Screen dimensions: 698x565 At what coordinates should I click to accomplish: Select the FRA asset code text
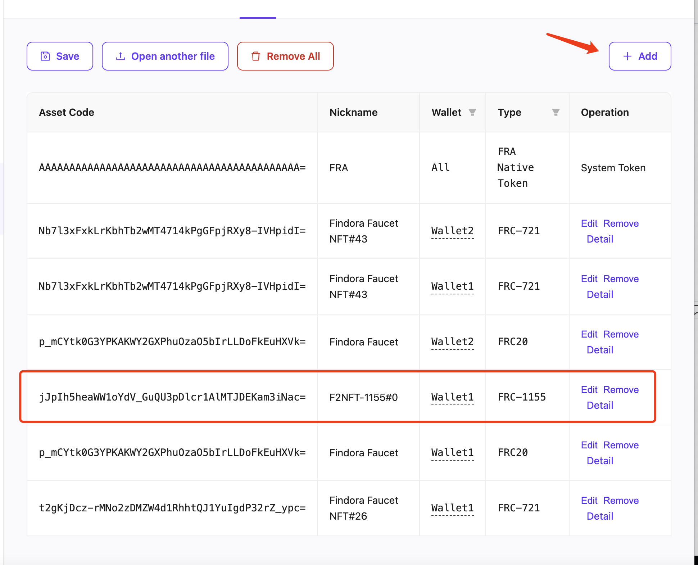(172, 168)
